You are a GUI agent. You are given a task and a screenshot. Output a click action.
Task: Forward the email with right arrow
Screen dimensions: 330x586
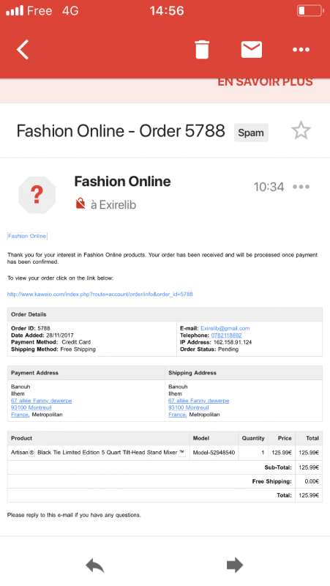pyautogui.click(x=234, y=565)
